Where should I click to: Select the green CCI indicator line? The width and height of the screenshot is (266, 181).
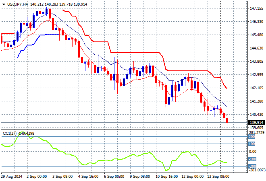click(121, 159)
